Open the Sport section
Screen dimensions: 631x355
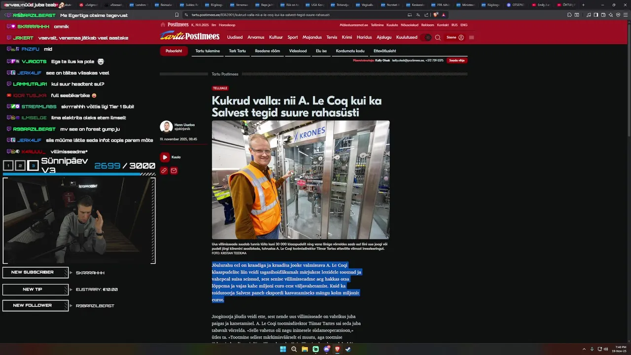click(x=293, y=37)
